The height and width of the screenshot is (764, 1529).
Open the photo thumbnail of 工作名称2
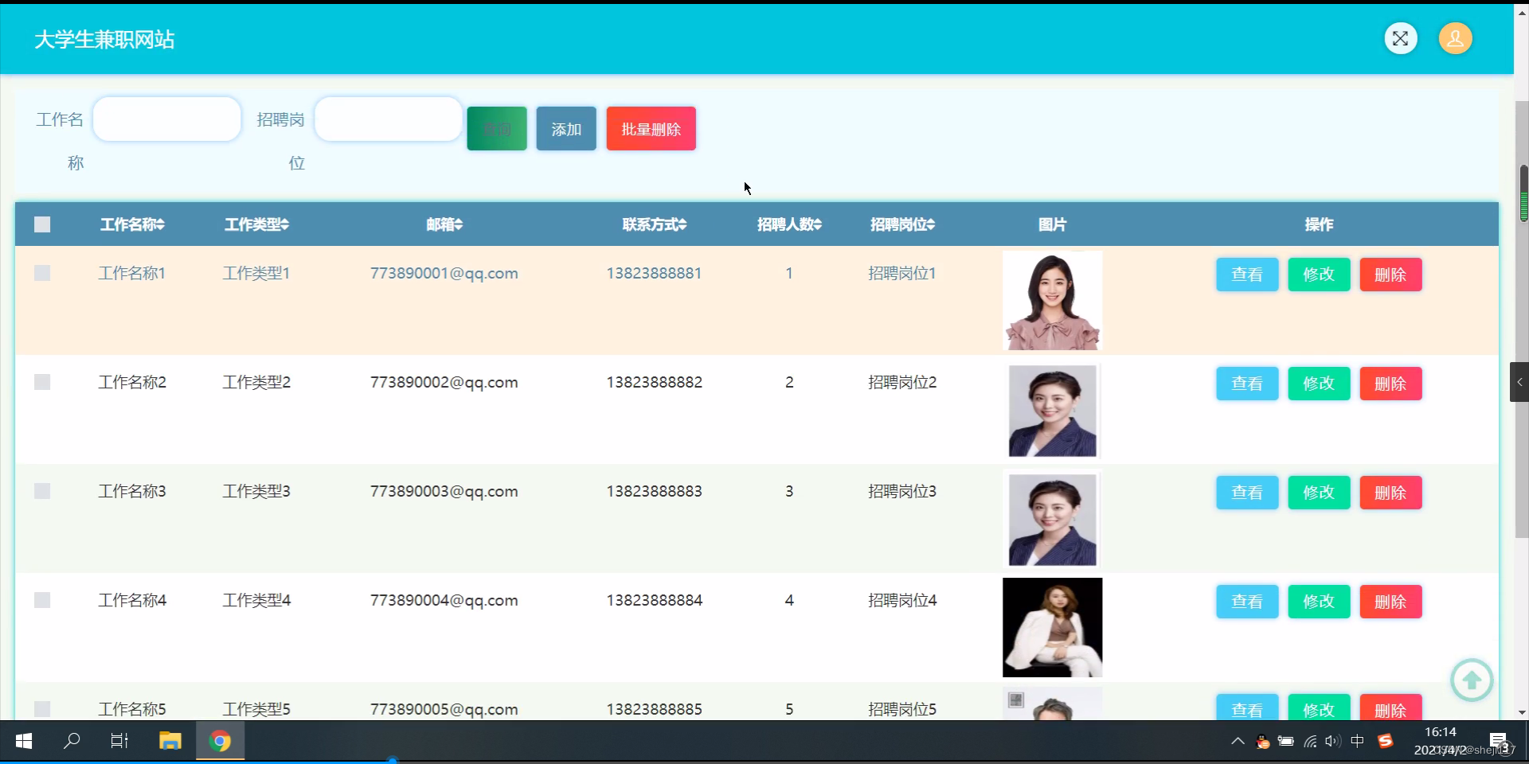[x=1052, y=411]
